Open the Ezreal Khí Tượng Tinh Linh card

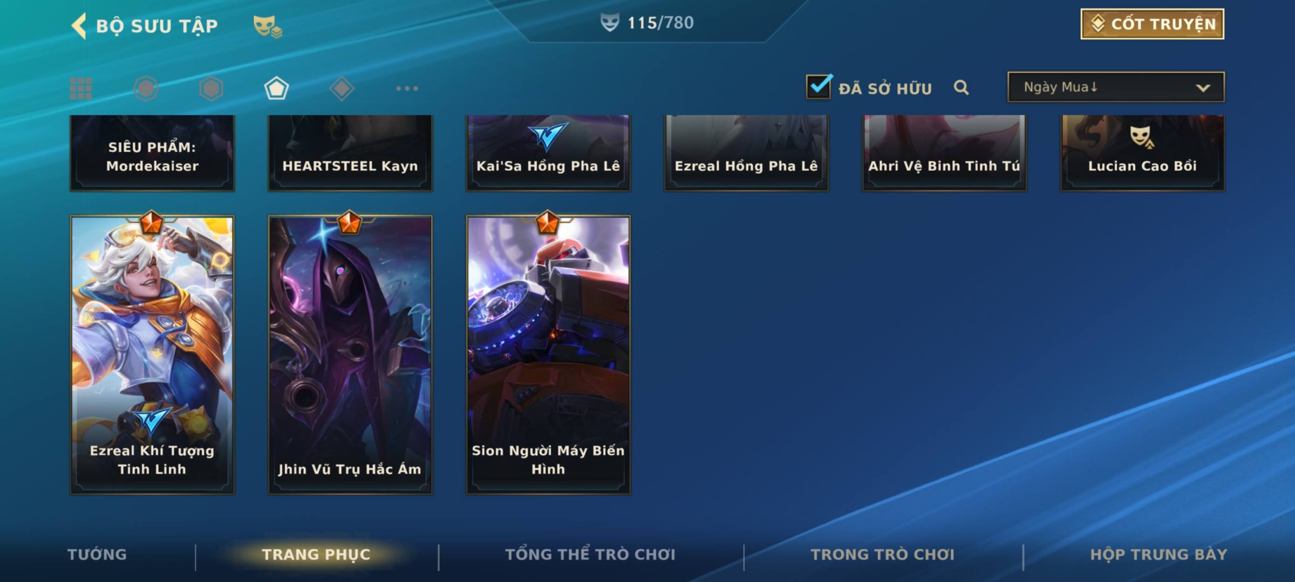pyautogui.click(x=152, y=355)
